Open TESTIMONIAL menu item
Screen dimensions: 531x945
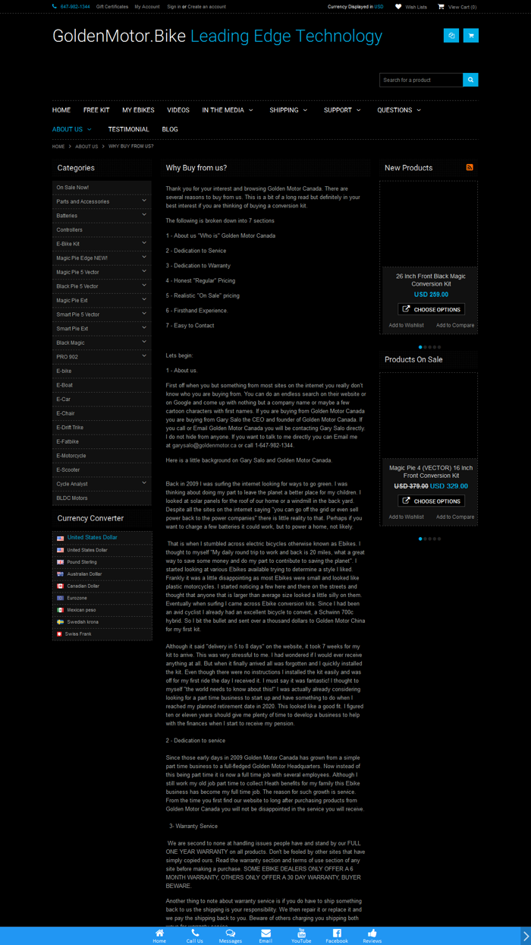click(128, 129)
